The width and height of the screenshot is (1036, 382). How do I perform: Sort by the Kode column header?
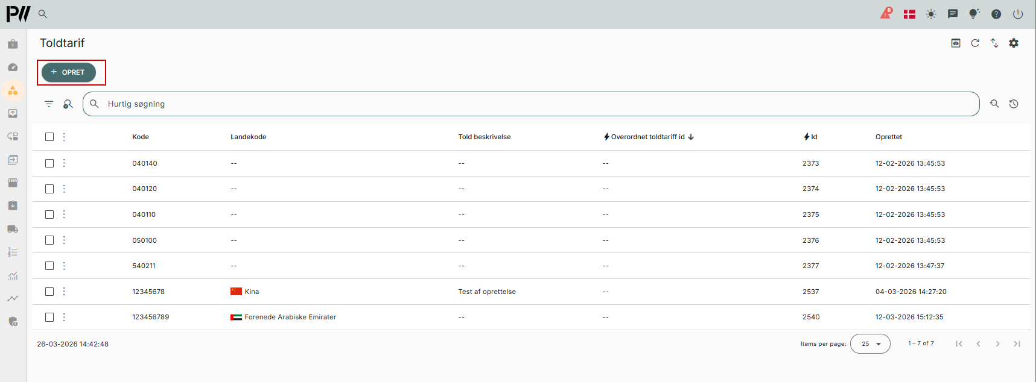pos(141,137)
